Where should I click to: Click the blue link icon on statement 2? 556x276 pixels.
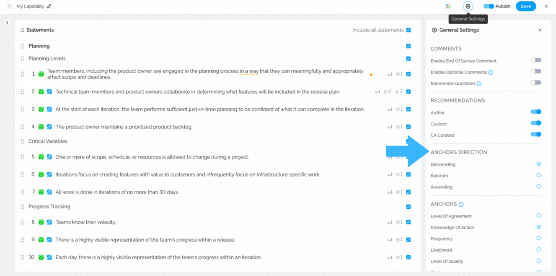pos(49,92)
